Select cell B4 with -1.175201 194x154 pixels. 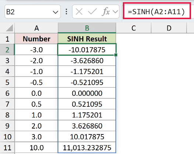click(x=87, y=71)
